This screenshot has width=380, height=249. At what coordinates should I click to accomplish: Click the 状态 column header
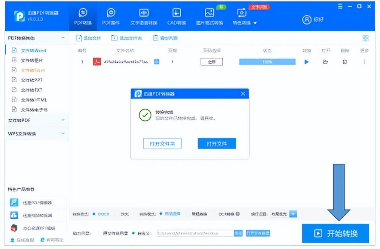pos(267,51)
